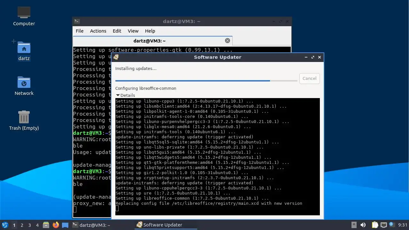The height and width of the screenshot is (230, 409).
Task: Click 'Setting up software-properties-gtk' terminal line
Action: pyautogui.click(x=153, y=50)
